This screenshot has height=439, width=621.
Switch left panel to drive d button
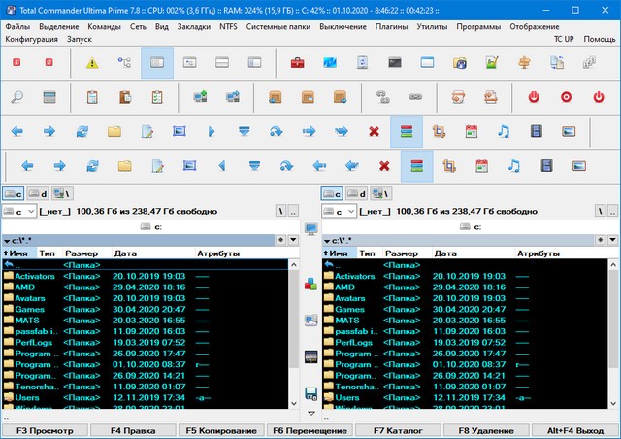(x=38, y=193)
